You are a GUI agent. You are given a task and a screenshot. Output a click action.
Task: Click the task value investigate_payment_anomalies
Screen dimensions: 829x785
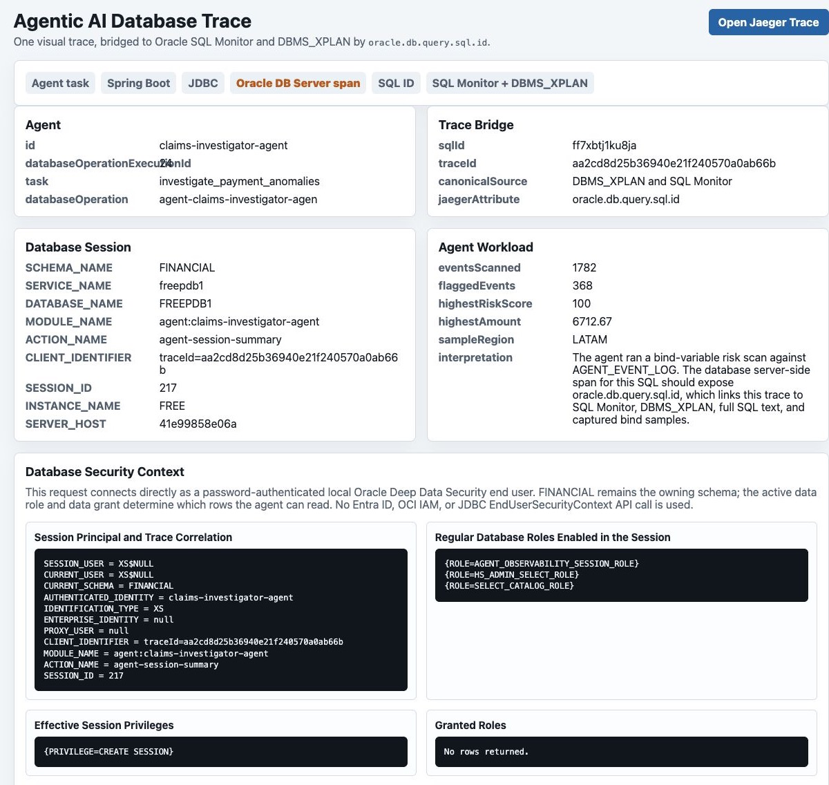click(240, 181)
